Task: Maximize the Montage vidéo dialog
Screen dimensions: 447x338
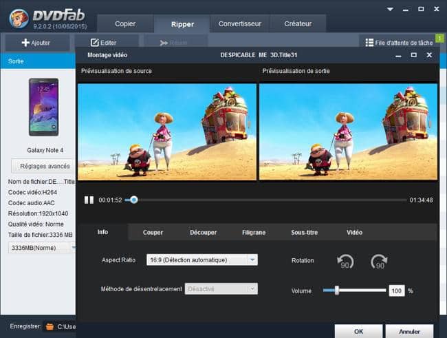Action: click(413, 55)
